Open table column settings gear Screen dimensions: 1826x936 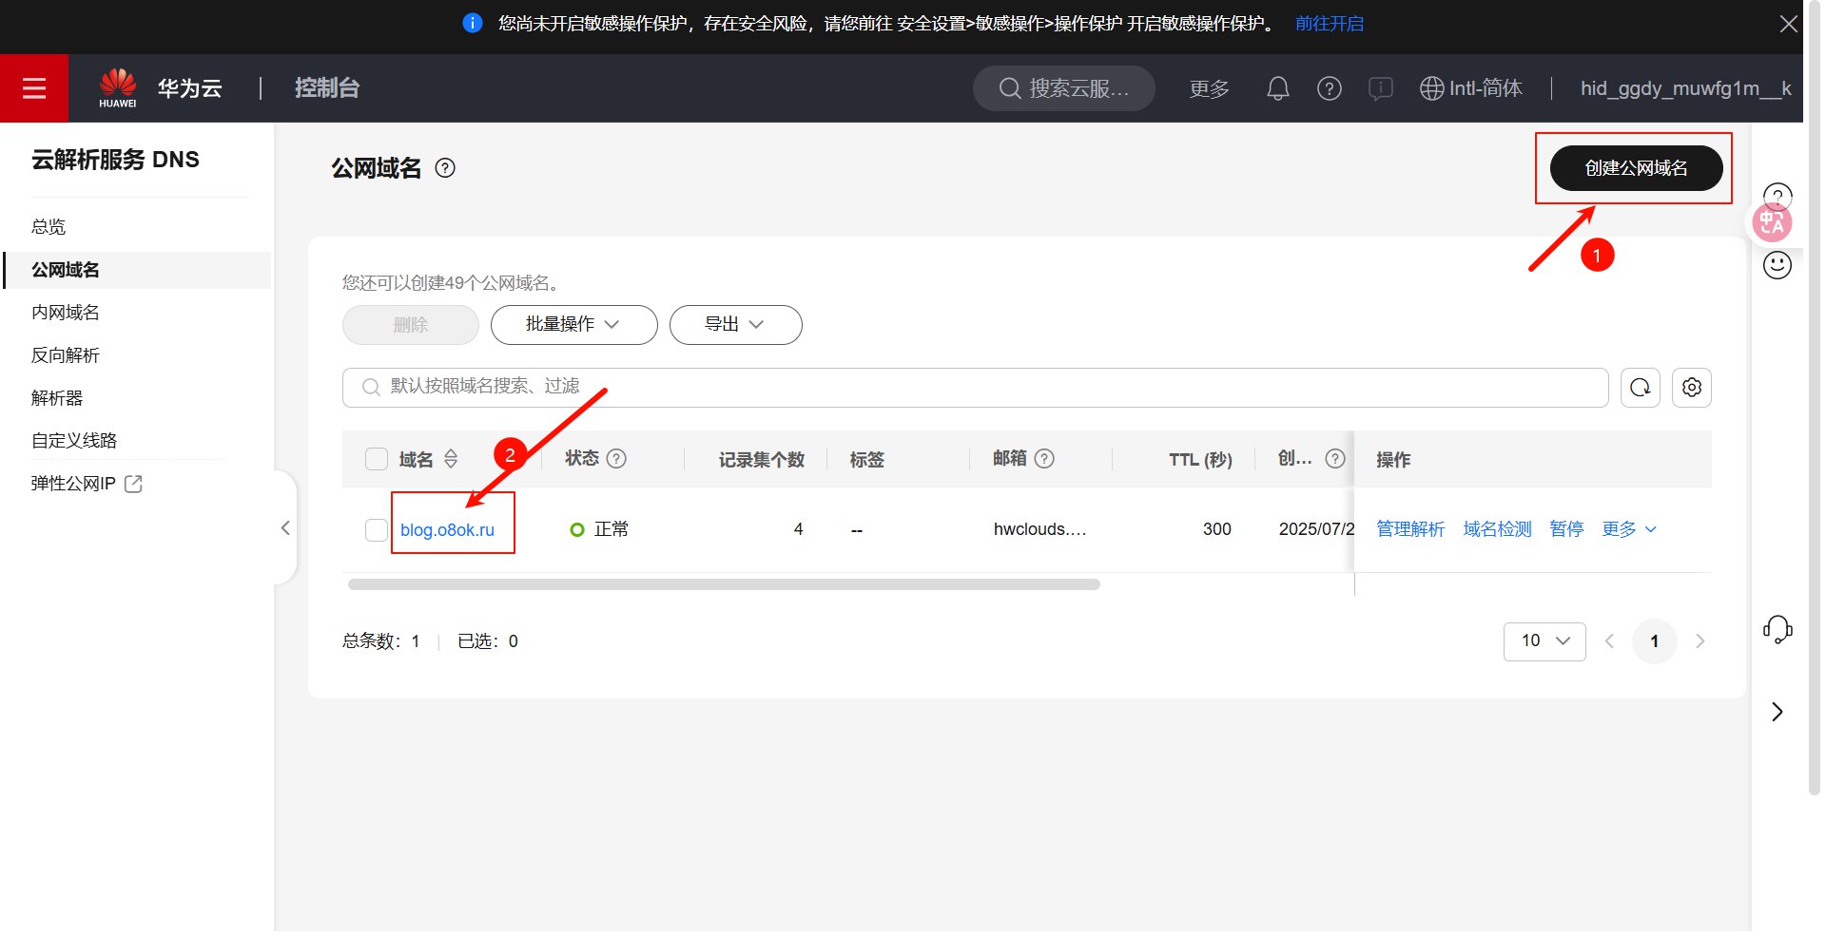tap(1691, 388)
